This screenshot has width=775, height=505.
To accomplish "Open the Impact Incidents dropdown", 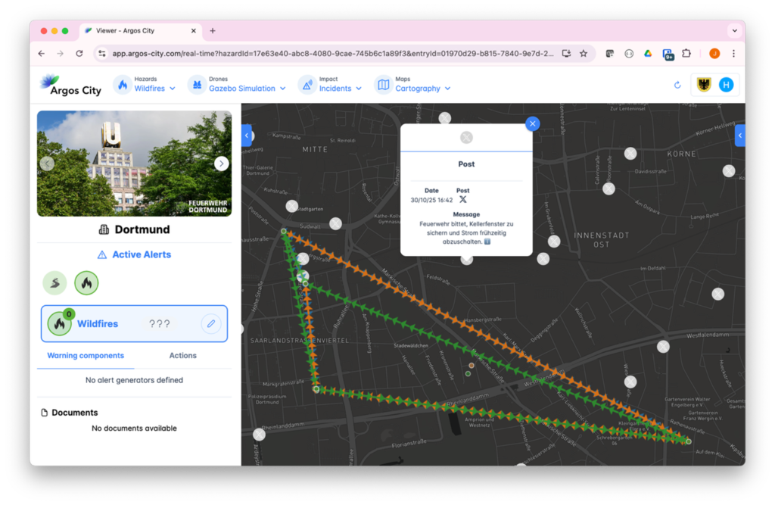I will 330,85.
